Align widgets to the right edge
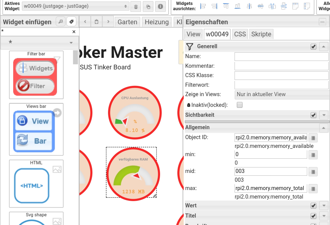The height and width of the screenshot is (225, 330). [x=215, y=6]
